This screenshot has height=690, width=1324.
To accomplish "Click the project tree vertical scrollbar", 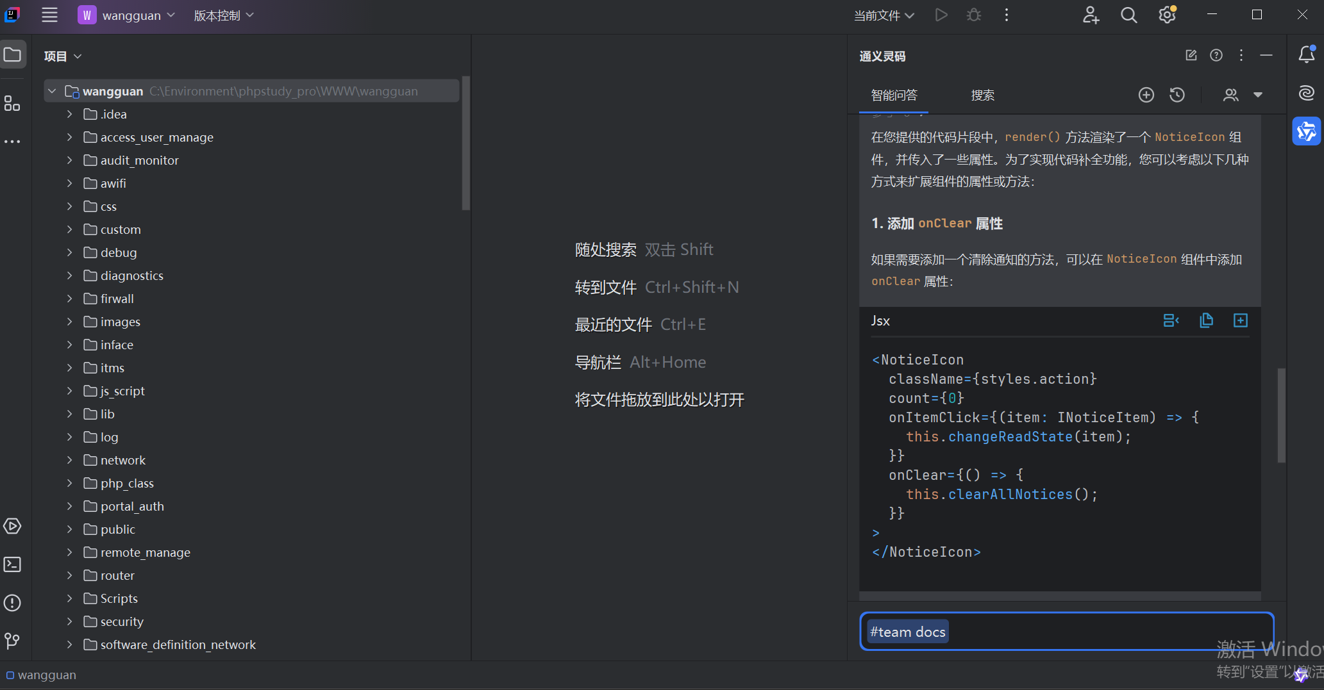I will pyautogui.click(x=466, y=144).
